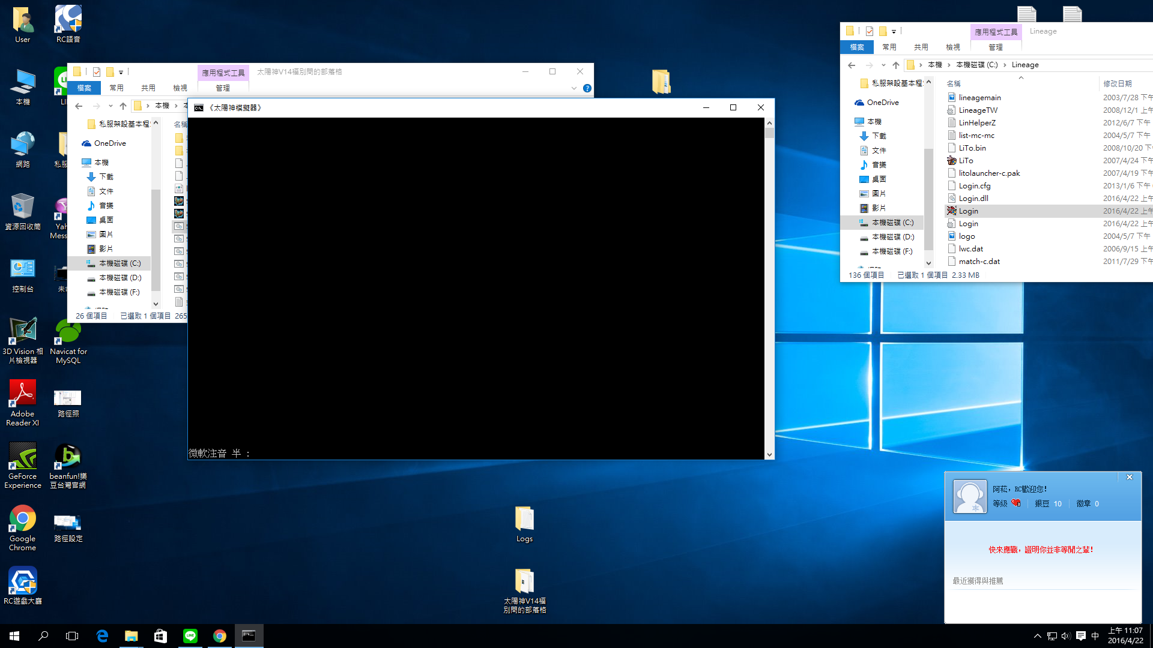The height and width of the screenshot is (648, 1153).
Task: Select the match-c.dat file
Action: (979, 262)
